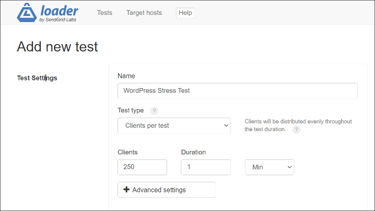Image resolution: width=375 pixels, height=211 pixels.
Task: Click the 'Name' field label
Action: point(126,76)
